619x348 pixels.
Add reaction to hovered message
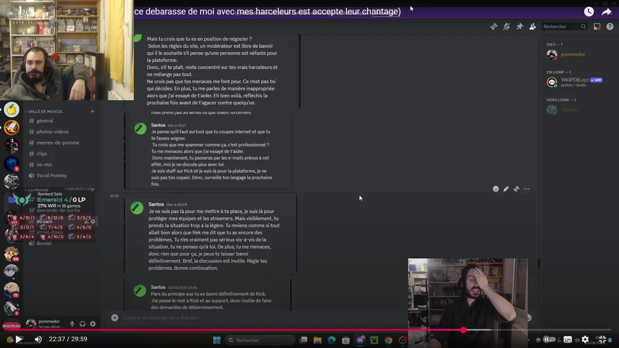496,189
